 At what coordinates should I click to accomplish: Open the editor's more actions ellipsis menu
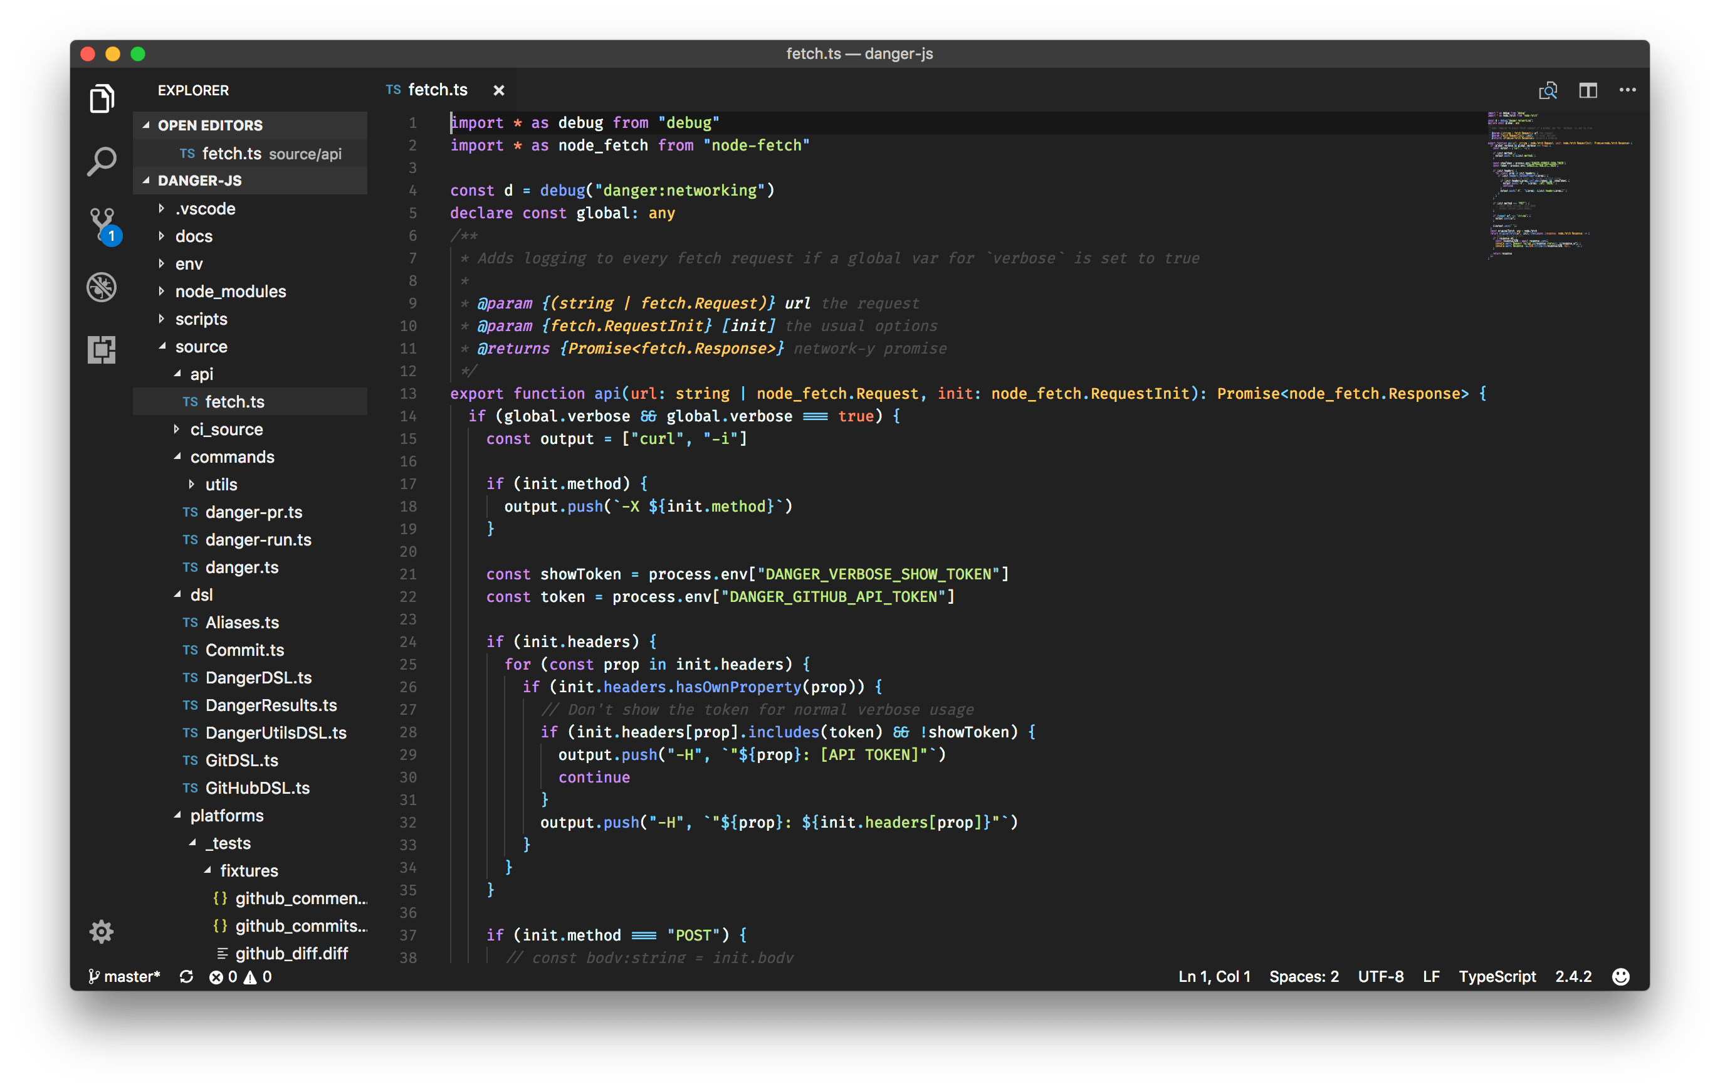(1628, 90)
